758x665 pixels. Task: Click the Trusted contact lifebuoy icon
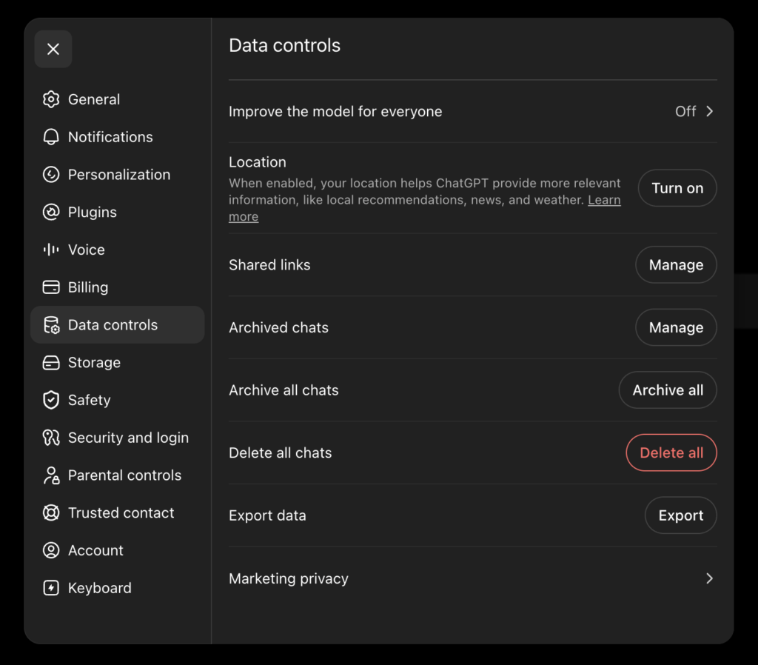pyautogui.click(x=51, y=512)
